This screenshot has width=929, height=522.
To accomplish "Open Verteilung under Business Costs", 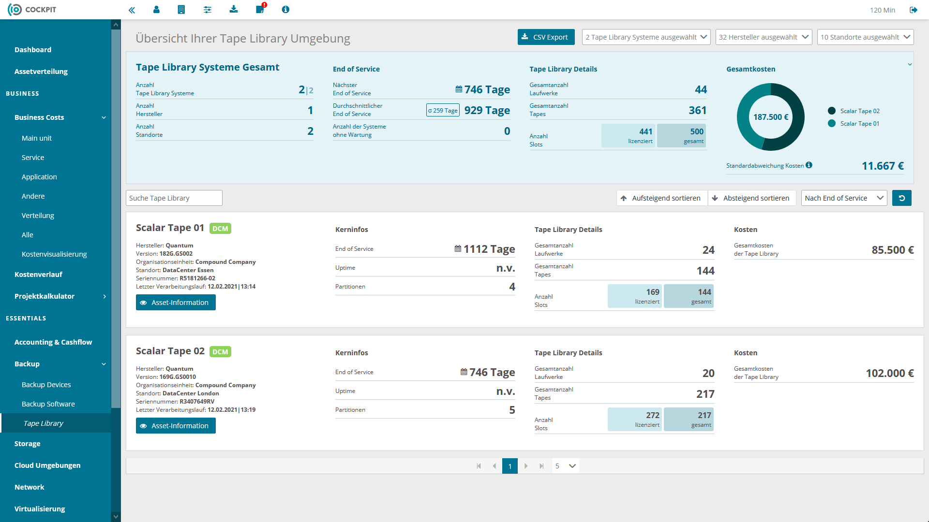I will [38, 216].
